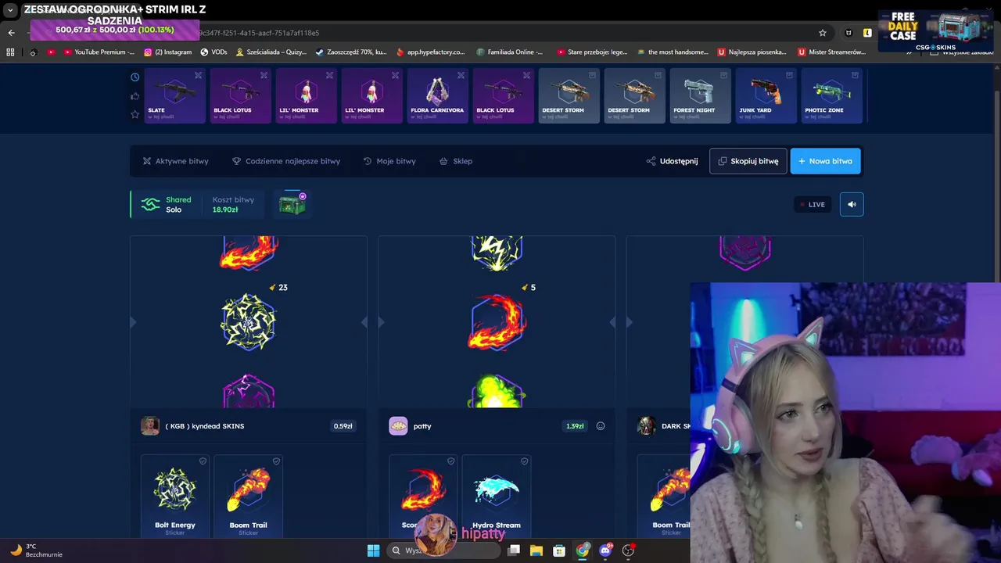Viewport: 1001px width, 563px height.
Task: Bookmark this page with the star
Action: pos(823,33)
